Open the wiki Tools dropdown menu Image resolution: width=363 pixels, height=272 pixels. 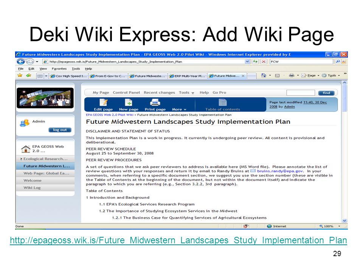(x=186, y=93)
